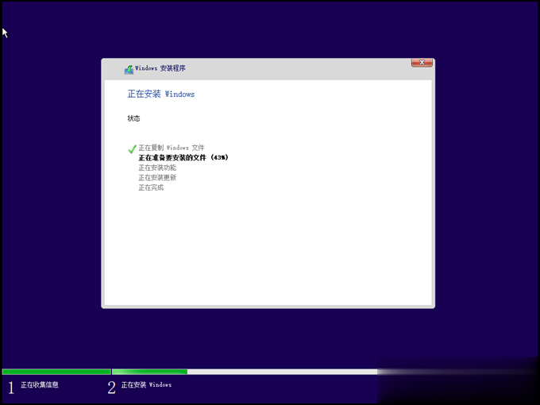This screenshot has height=405, width=540.
Task: Select the '正在安装 Windows' heading
Action: coord(161,94)
